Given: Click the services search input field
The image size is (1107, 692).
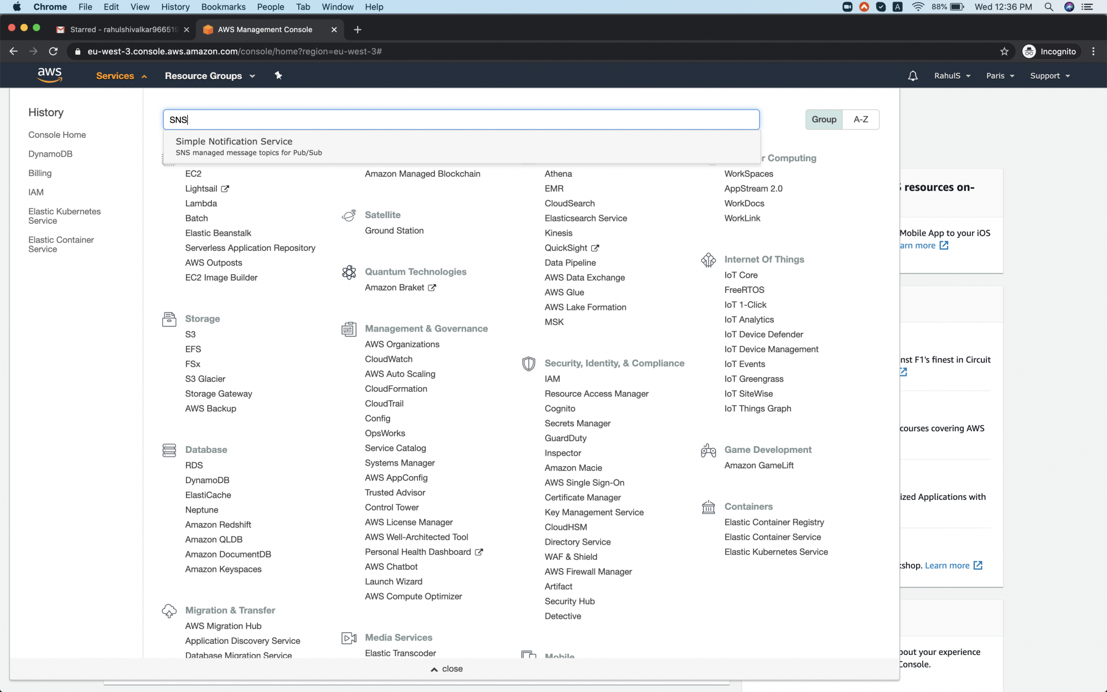Looking at the screenshot, I should pyautogui.click(x=461, y=119).
